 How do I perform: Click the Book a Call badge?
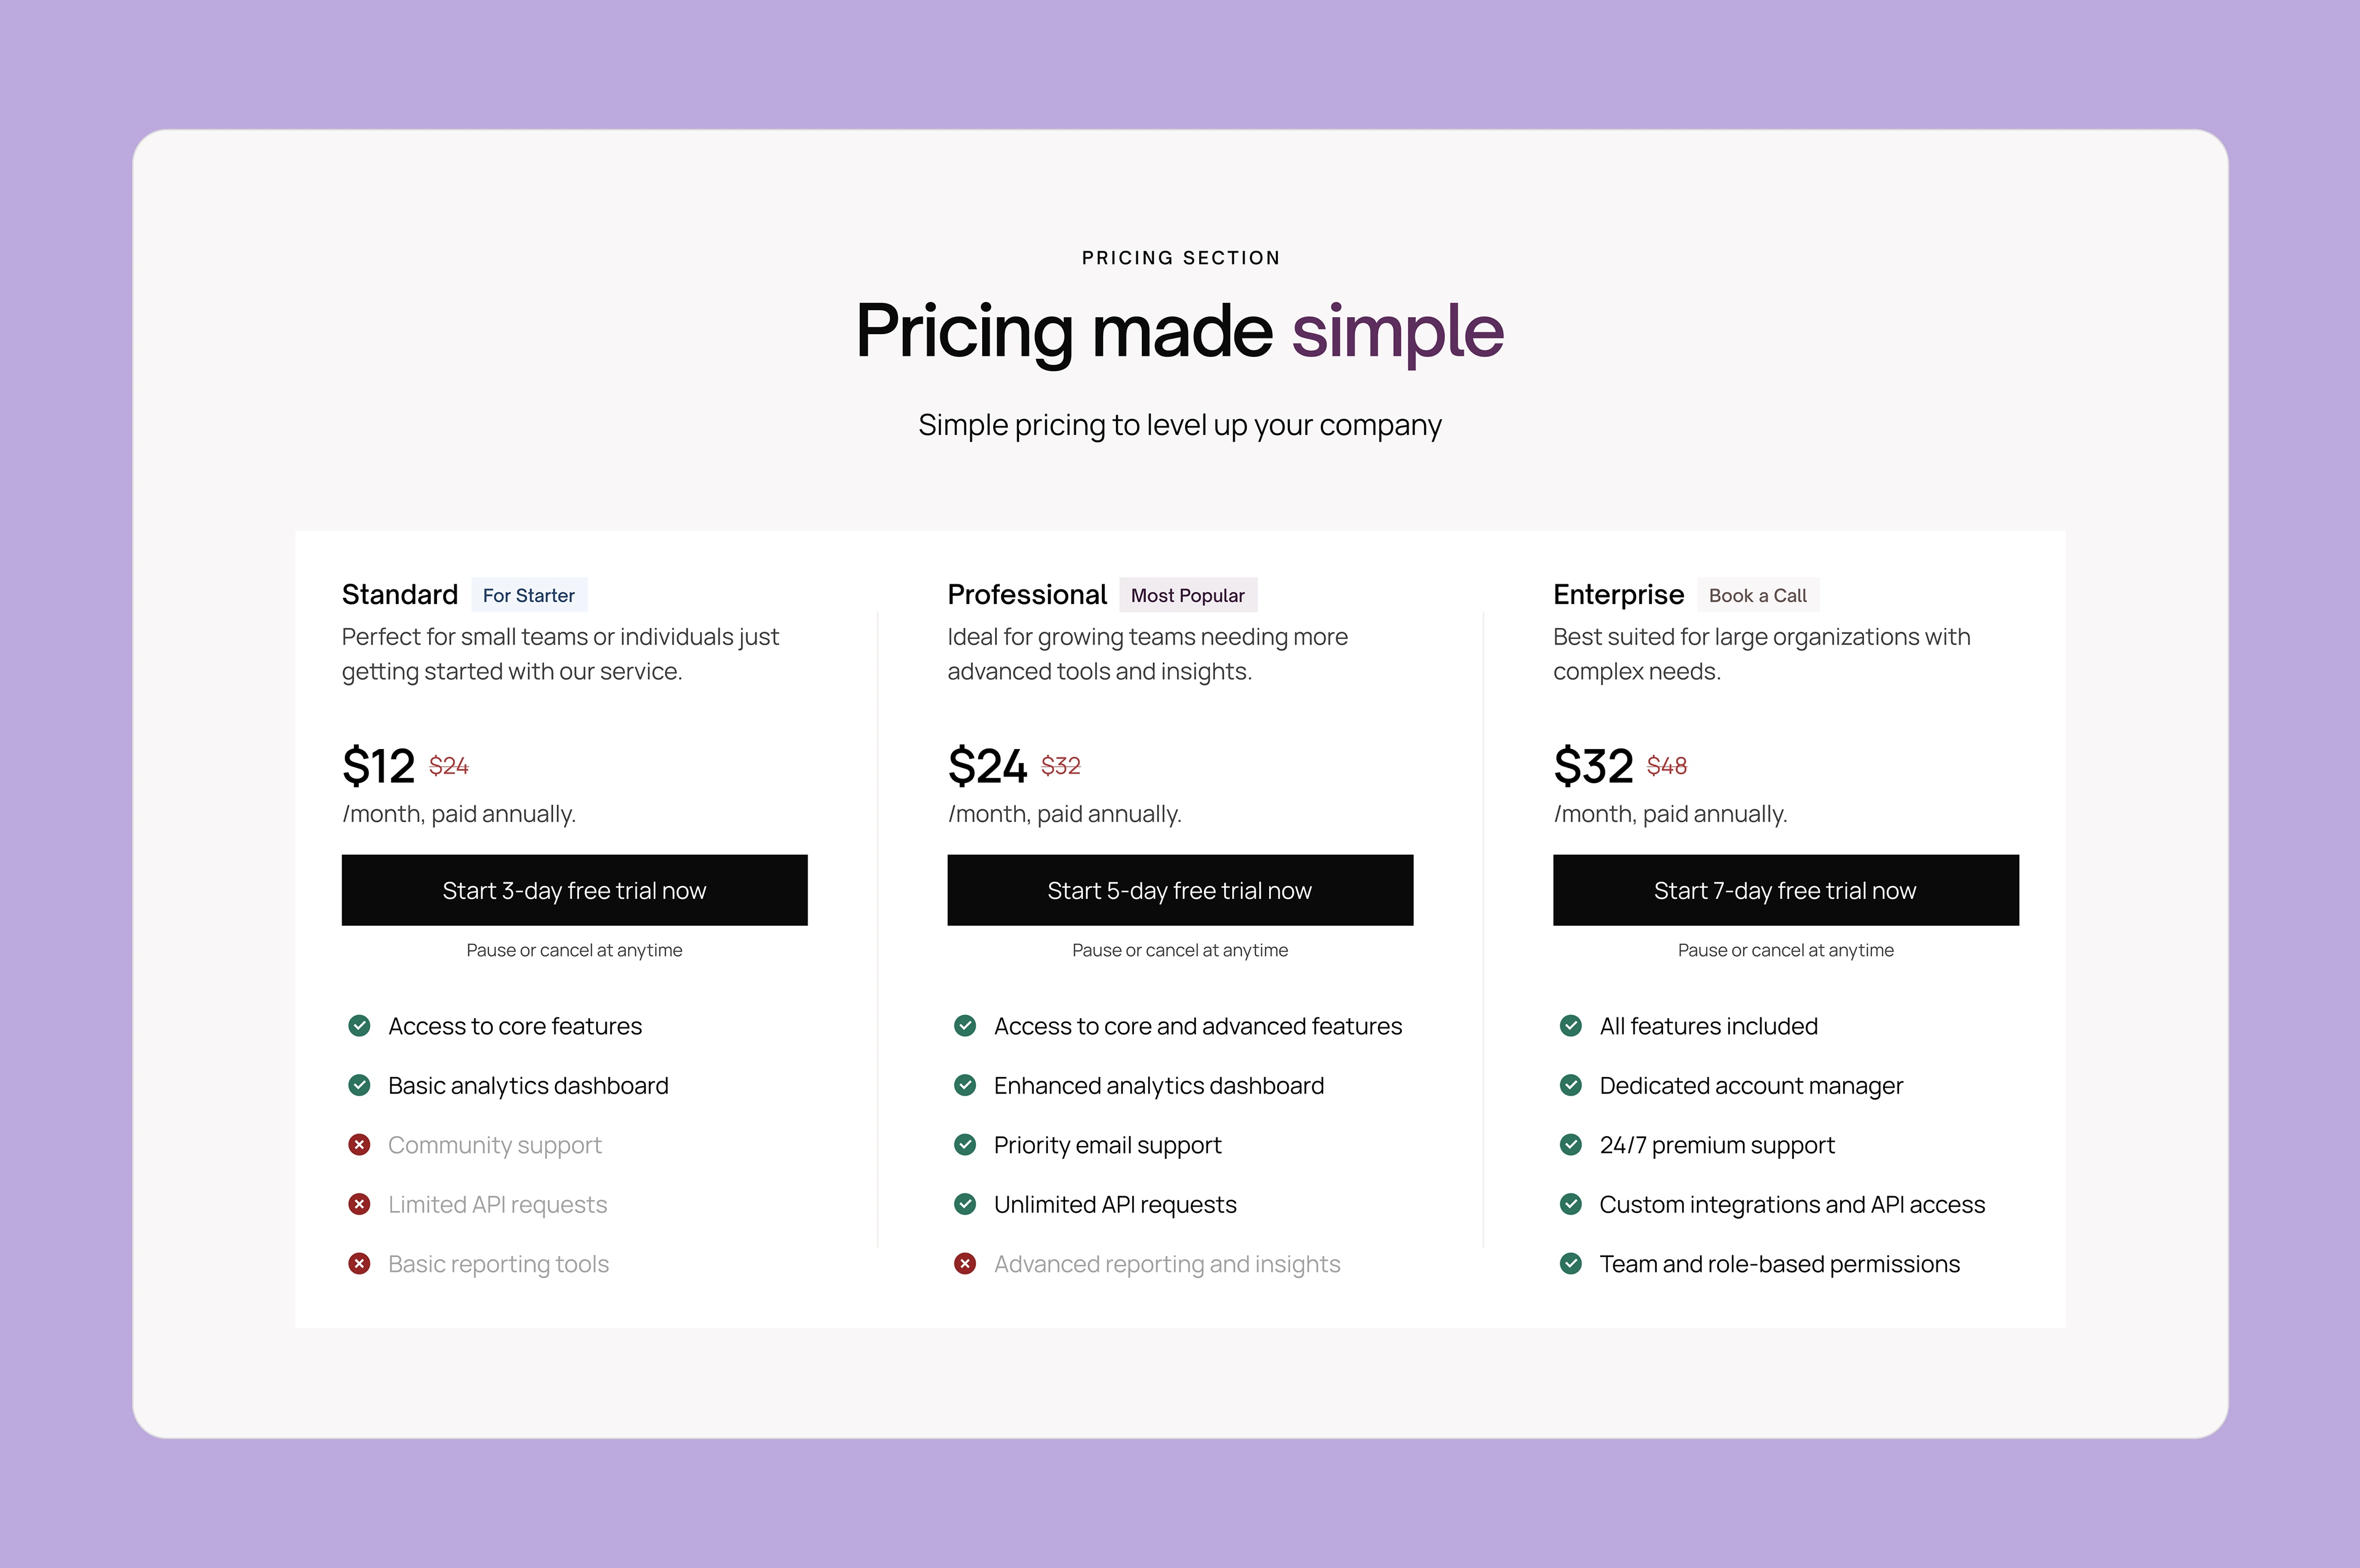point(1758,595)
